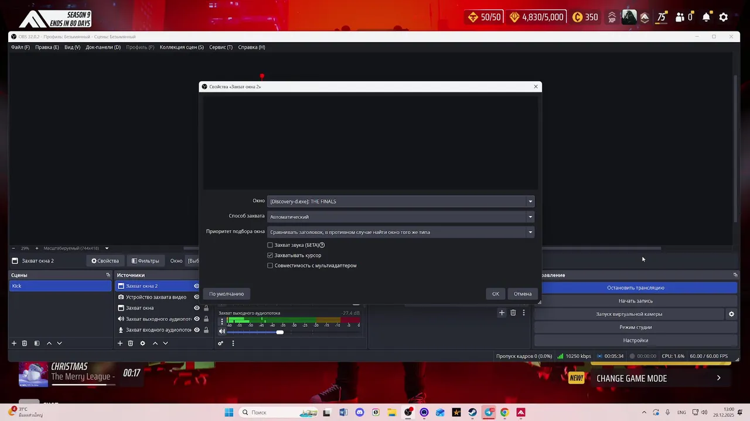This screenshot has width=750, height=421.
Task: Open Google Chrome from the taskbar
Action: [x=504, y=412]
